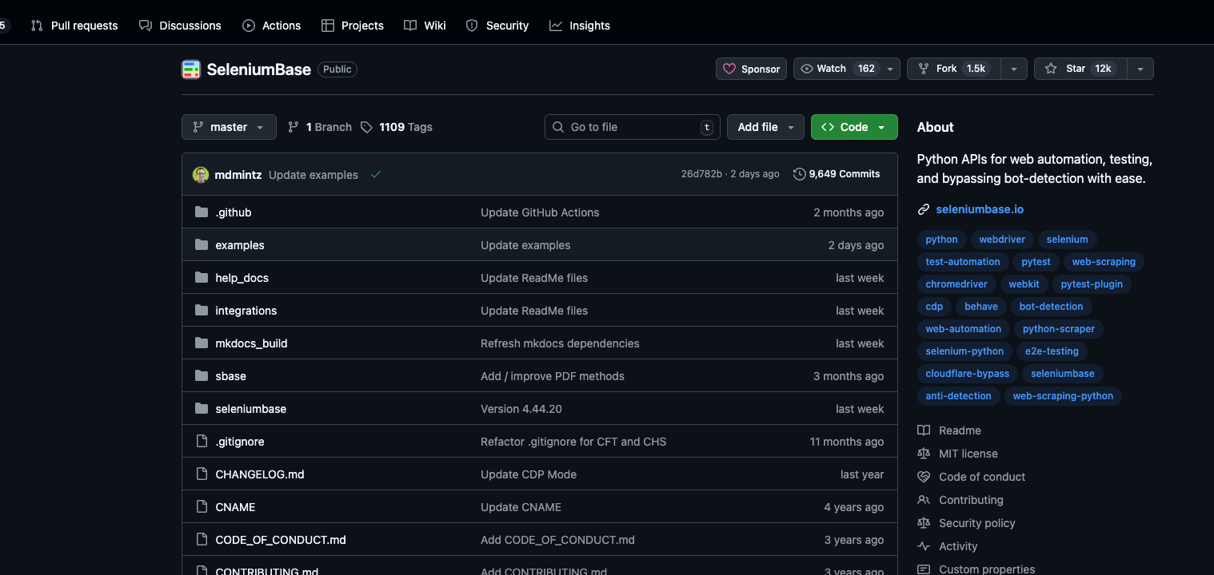
Task: Sponsor the SeleniumBase project
Action: coord(750,68)
